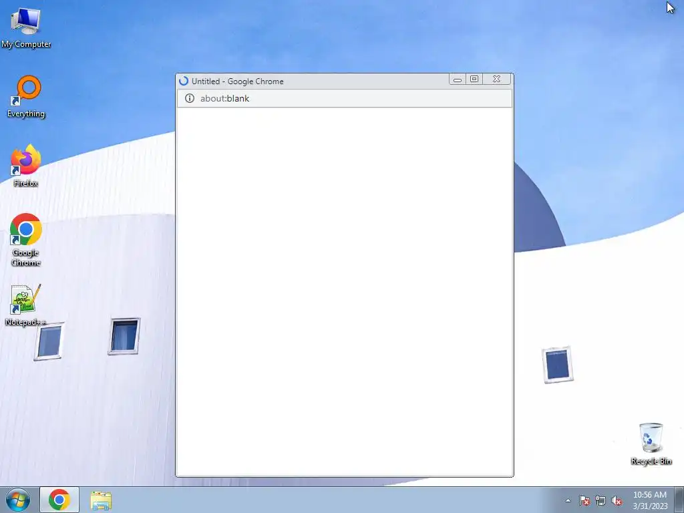Select Google Chrome desktop shortcut

pos(26,240)
